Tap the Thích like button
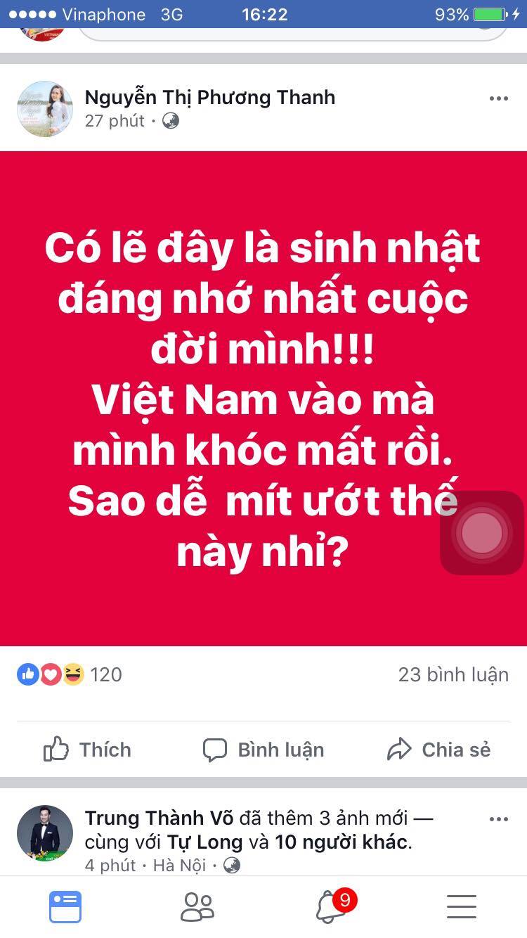Viewport: 527px width, 938px height. coord(87,750)
